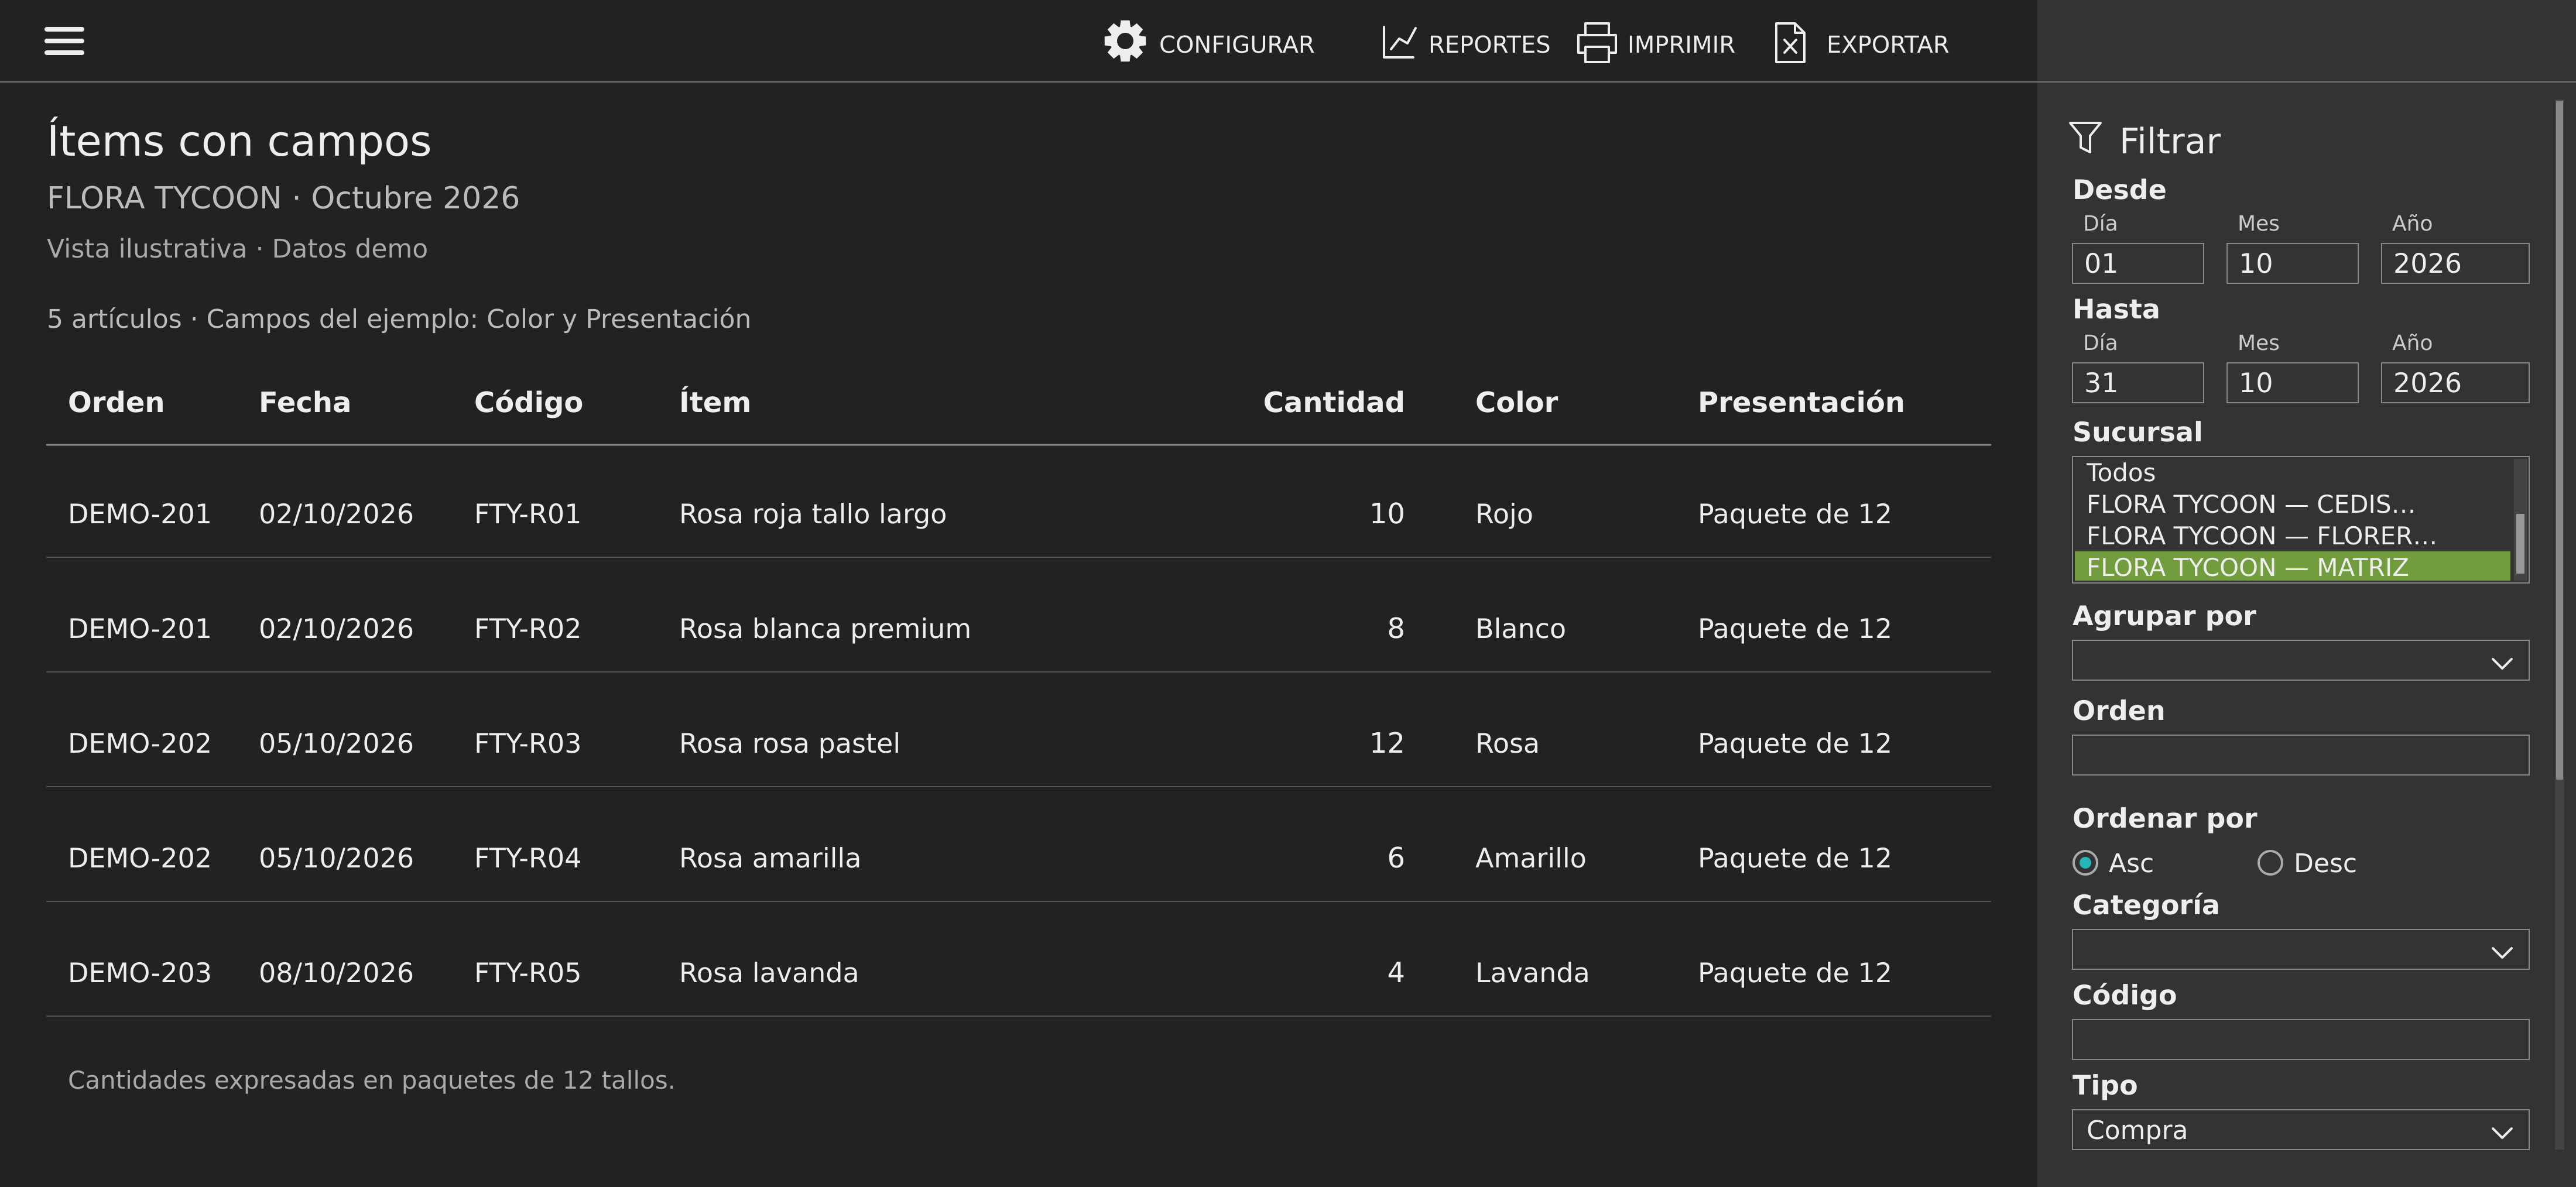Open the hamburger menu
This screenshot has height=1187, width=2576.
(x=64, y=41)
